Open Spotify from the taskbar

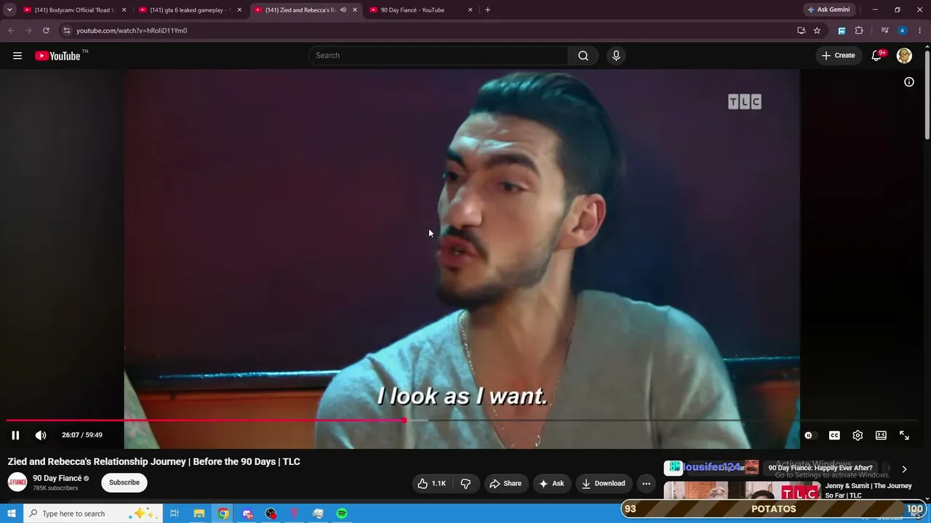coord(342,514)
